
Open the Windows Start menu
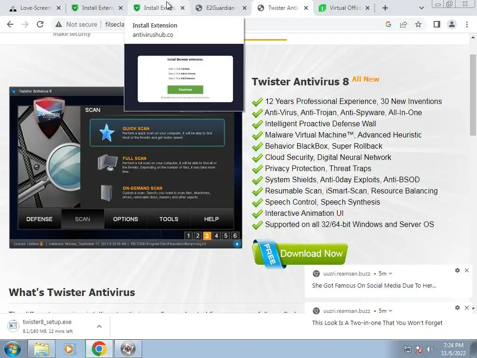click(x=13, y=349)
